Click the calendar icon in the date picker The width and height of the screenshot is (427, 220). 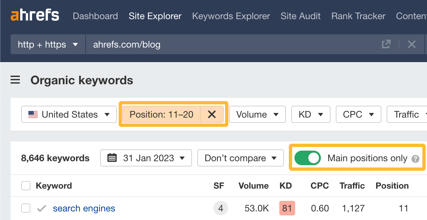pos(112,158)
